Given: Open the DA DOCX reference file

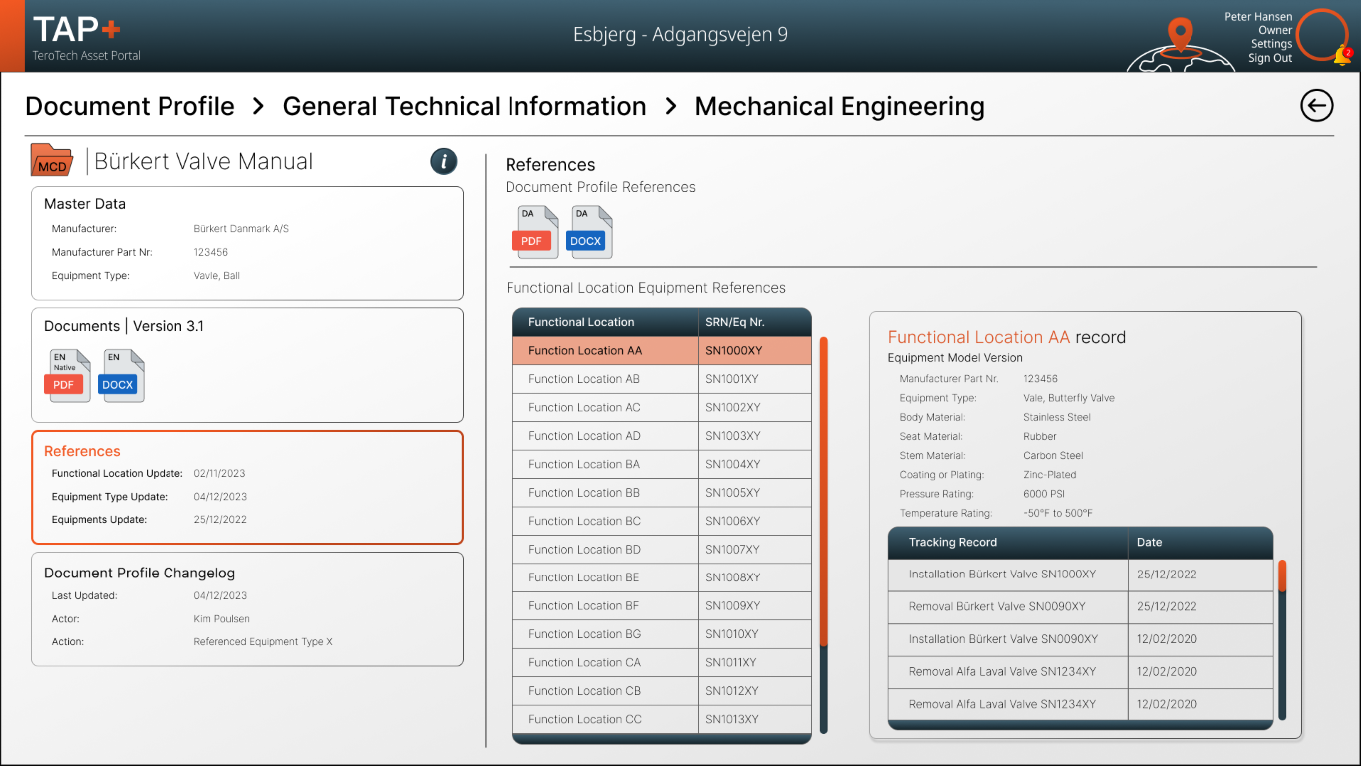Looking at the screenshot, I should pyautogui.click(x=588, y=232).
